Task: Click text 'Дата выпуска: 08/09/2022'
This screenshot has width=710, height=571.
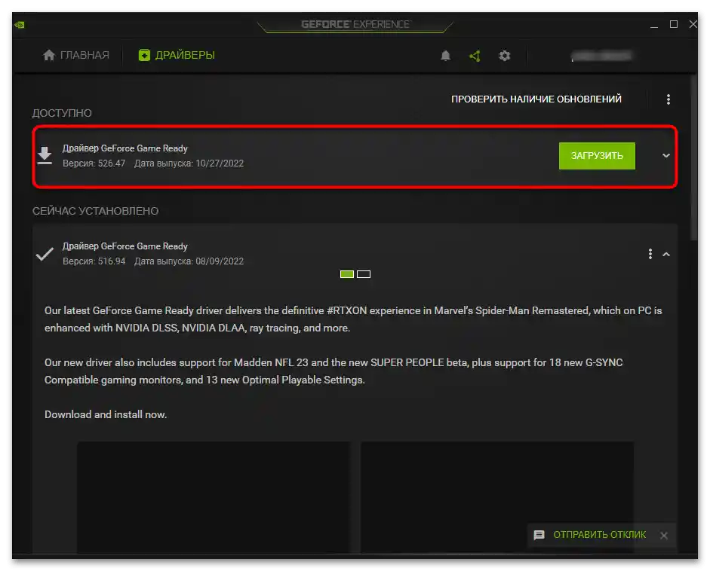Action: (189, 261)
